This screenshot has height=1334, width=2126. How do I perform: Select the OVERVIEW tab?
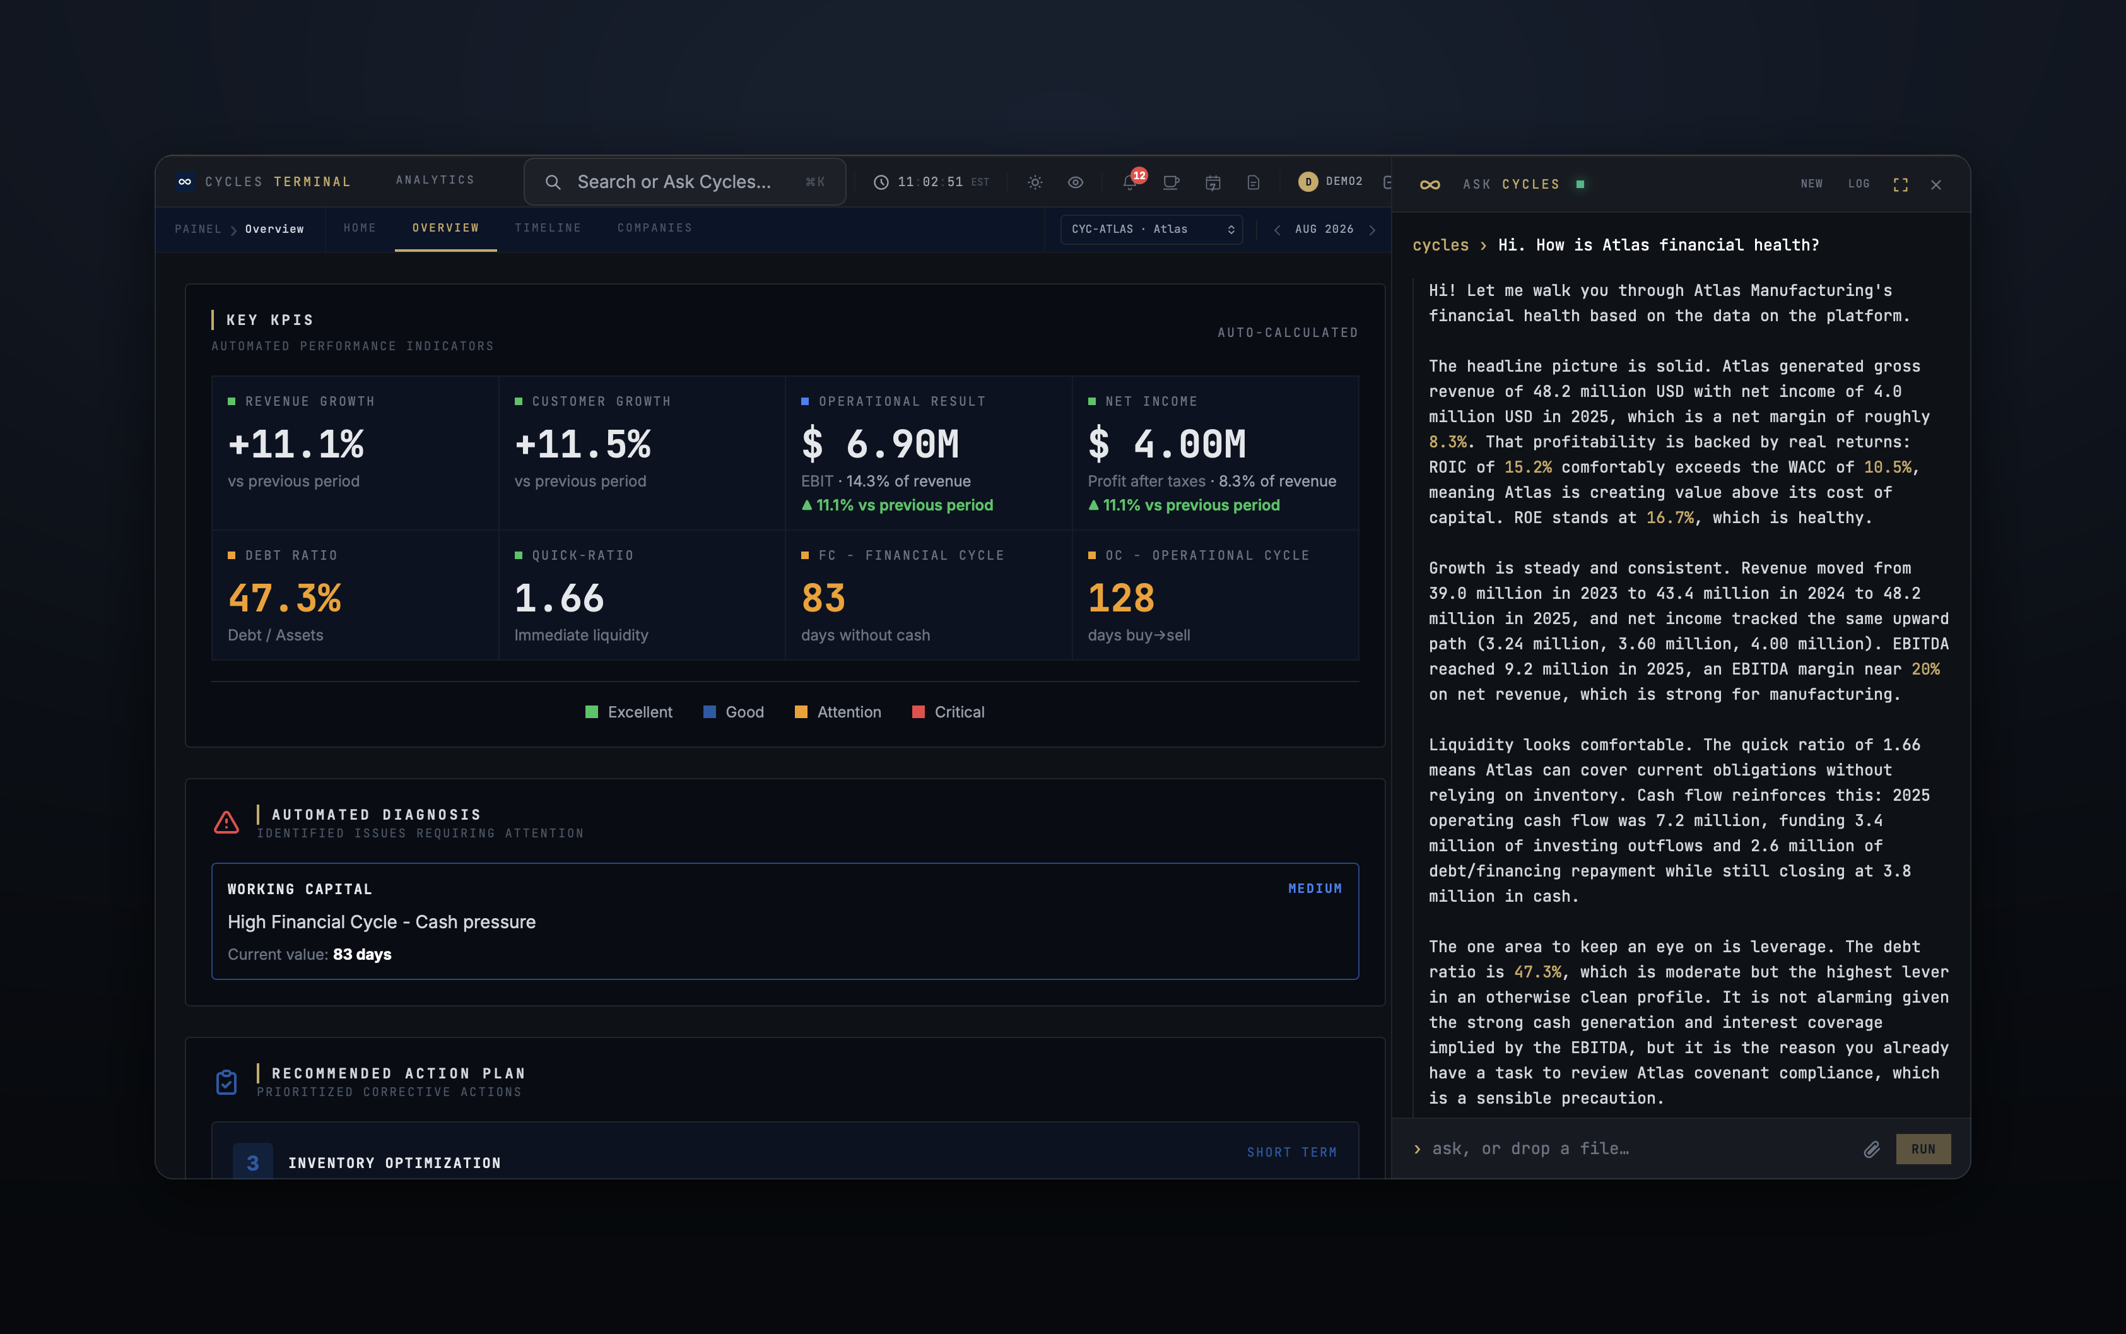coord(445,228)
